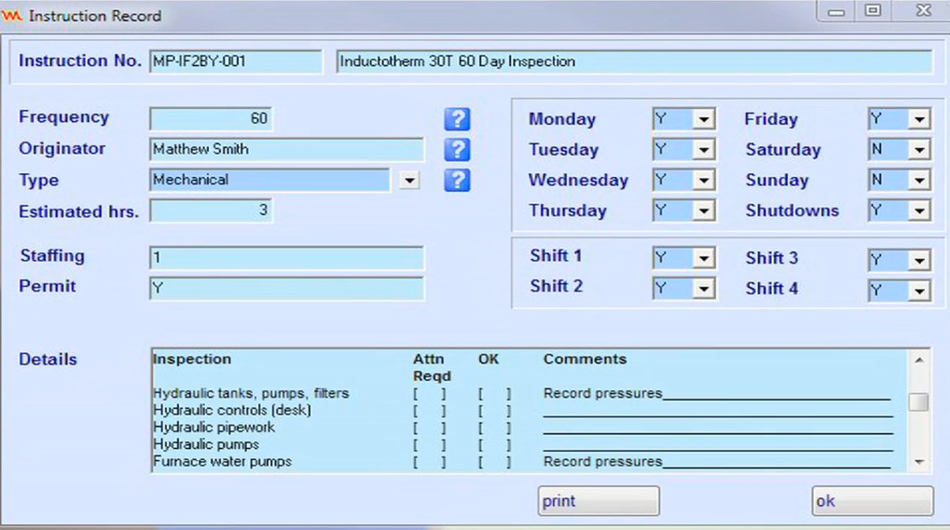
Task: Open the Type dropdown arrow
Action: (x=409, y=180)
